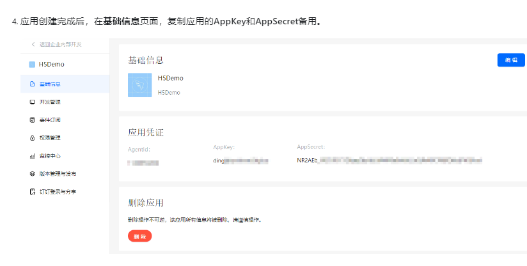This screenshot has width=527, height=266.
Task: Click the AppSecret label
Action: coord(311,147)
